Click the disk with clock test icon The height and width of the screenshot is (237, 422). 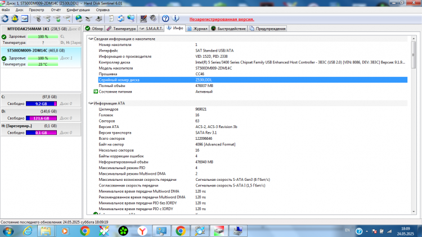47,19
